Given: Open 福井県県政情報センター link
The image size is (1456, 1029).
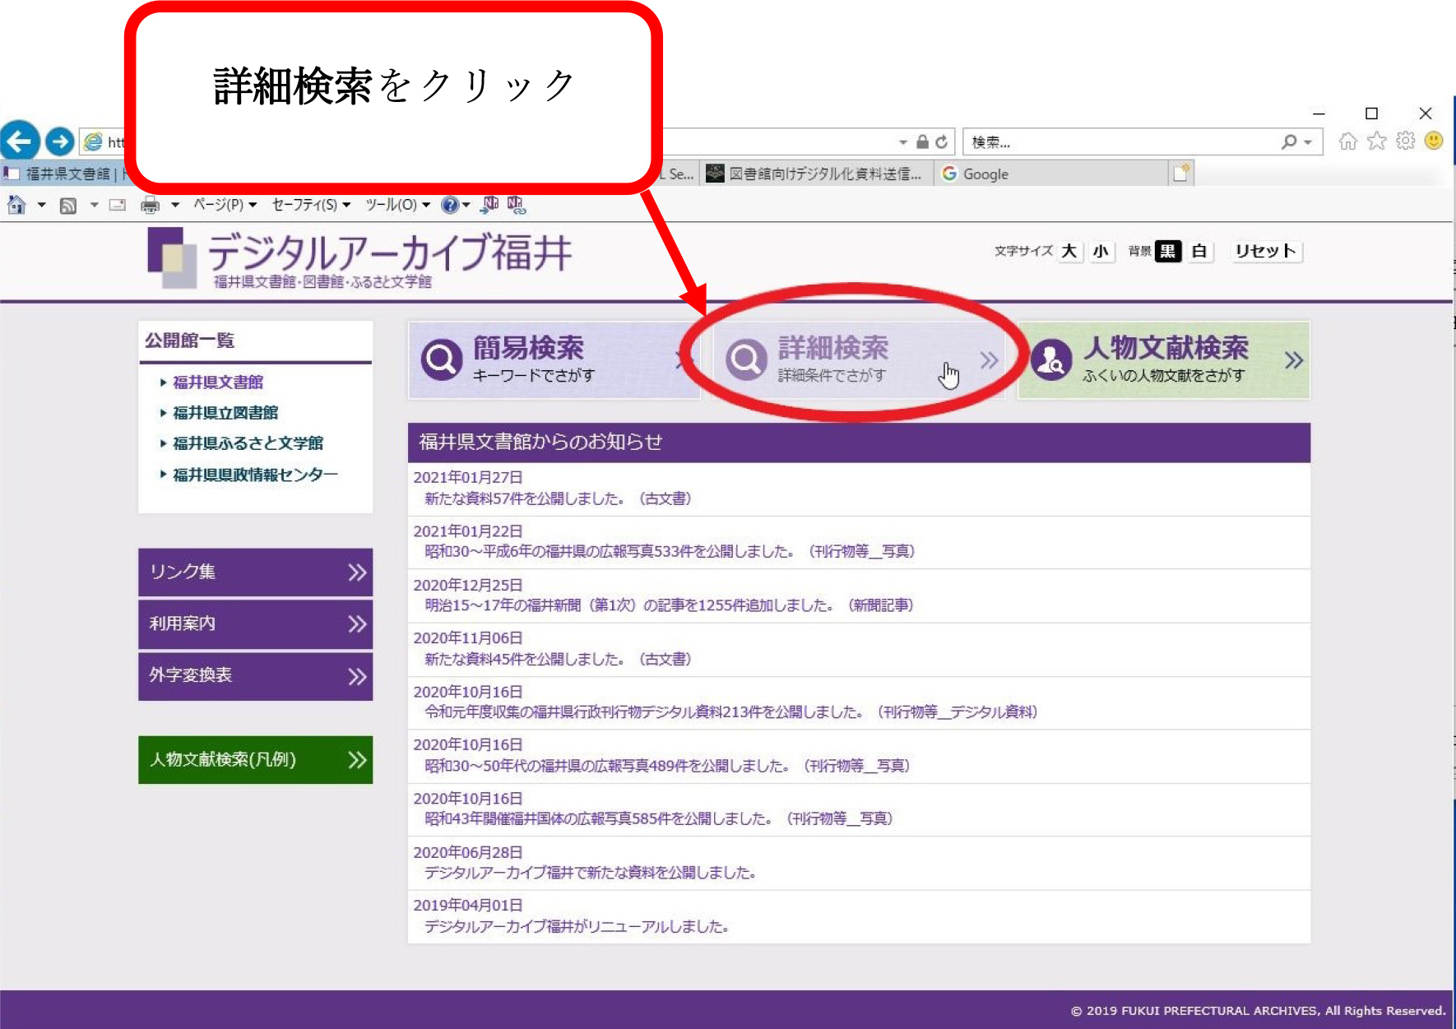Looking at the screenshot, I should point(255,475).
